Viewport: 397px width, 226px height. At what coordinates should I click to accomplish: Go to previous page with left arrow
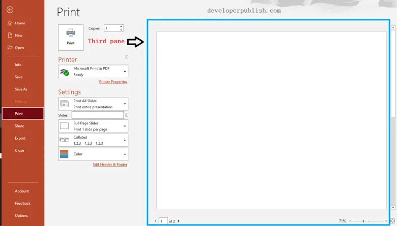[155, 221]
